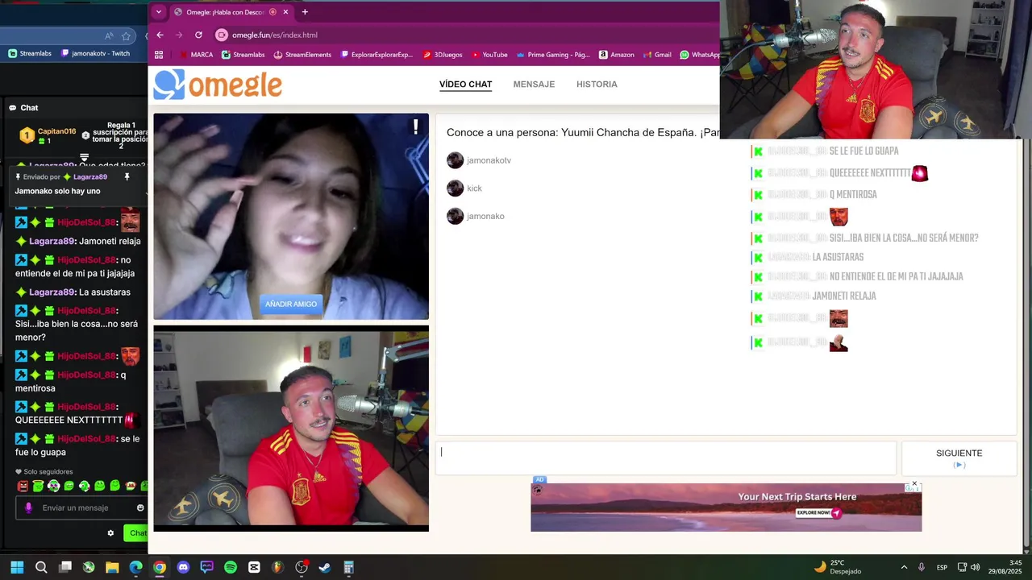Click the Edge read aloud icon

point(109,36)
